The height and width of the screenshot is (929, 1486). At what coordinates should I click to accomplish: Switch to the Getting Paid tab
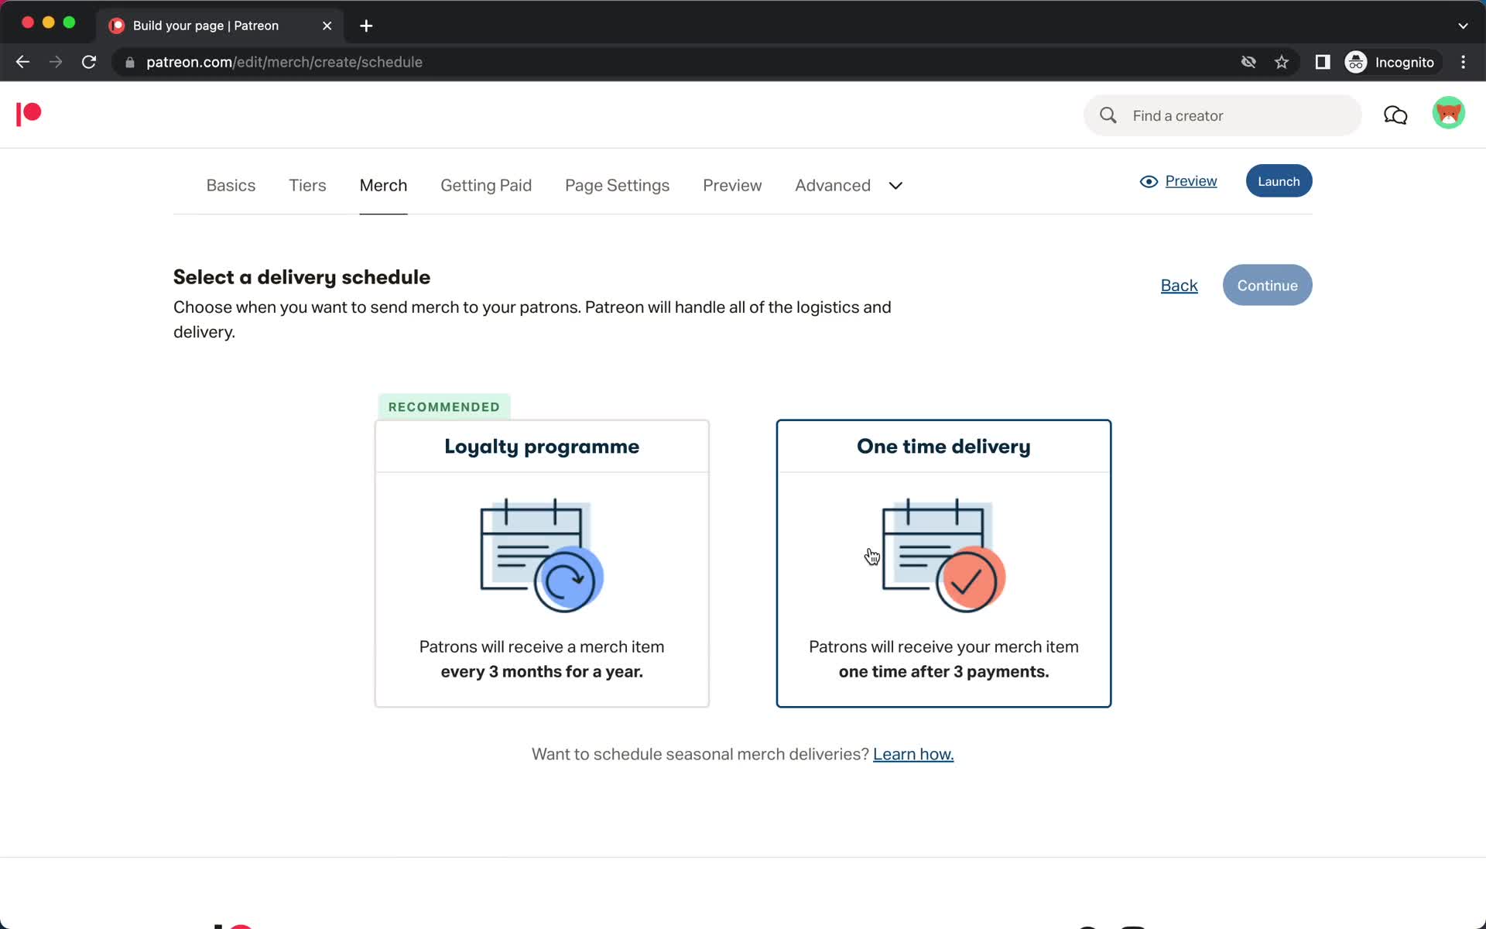click(486, 185)
